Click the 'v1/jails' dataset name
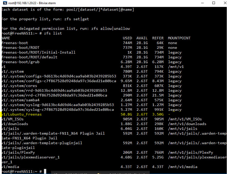Image resolution: width=227 pixels, height=174 pixels. coord(10,129)
